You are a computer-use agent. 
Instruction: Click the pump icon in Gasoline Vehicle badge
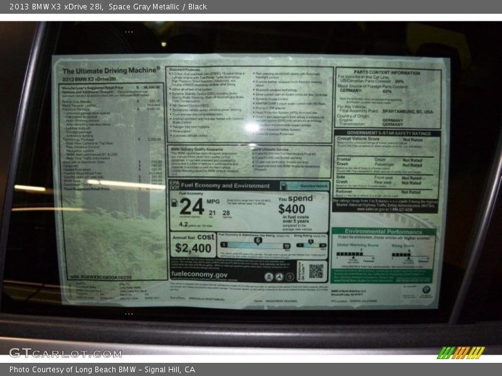point(284,185)
